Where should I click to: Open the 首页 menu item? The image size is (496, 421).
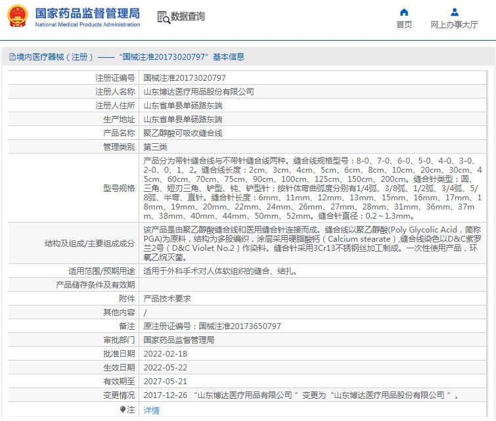(x=404, y=25)
